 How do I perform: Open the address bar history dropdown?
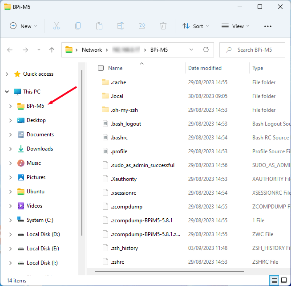click(x=191, y=50)
